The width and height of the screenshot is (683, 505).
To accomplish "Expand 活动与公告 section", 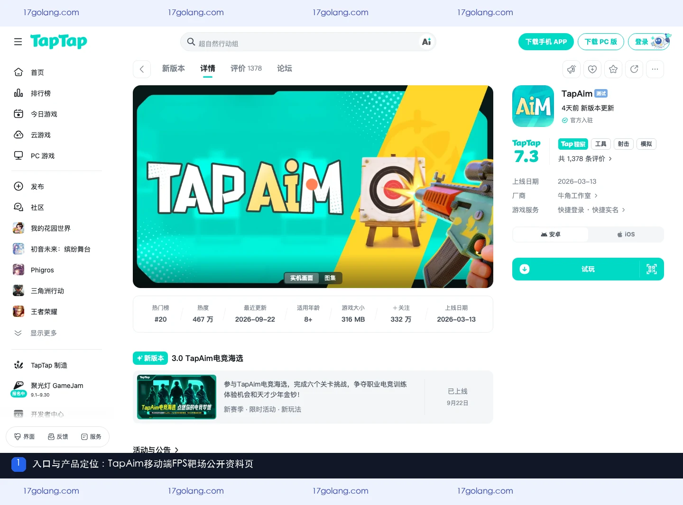I will click(x=156, y=450).
